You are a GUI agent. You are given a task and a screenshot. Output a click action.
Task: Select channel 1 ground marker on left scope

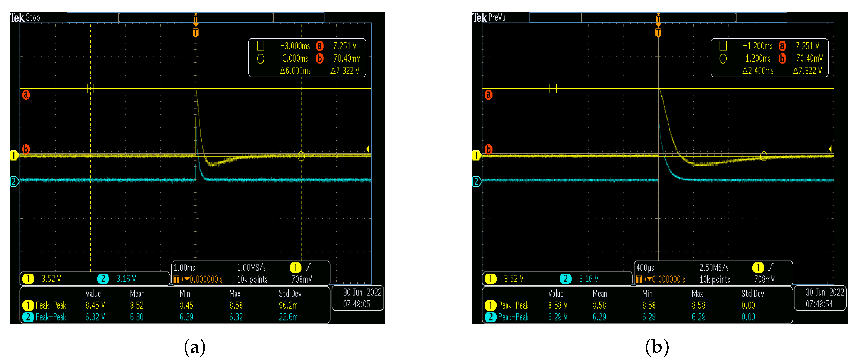[x=14, y=155]
